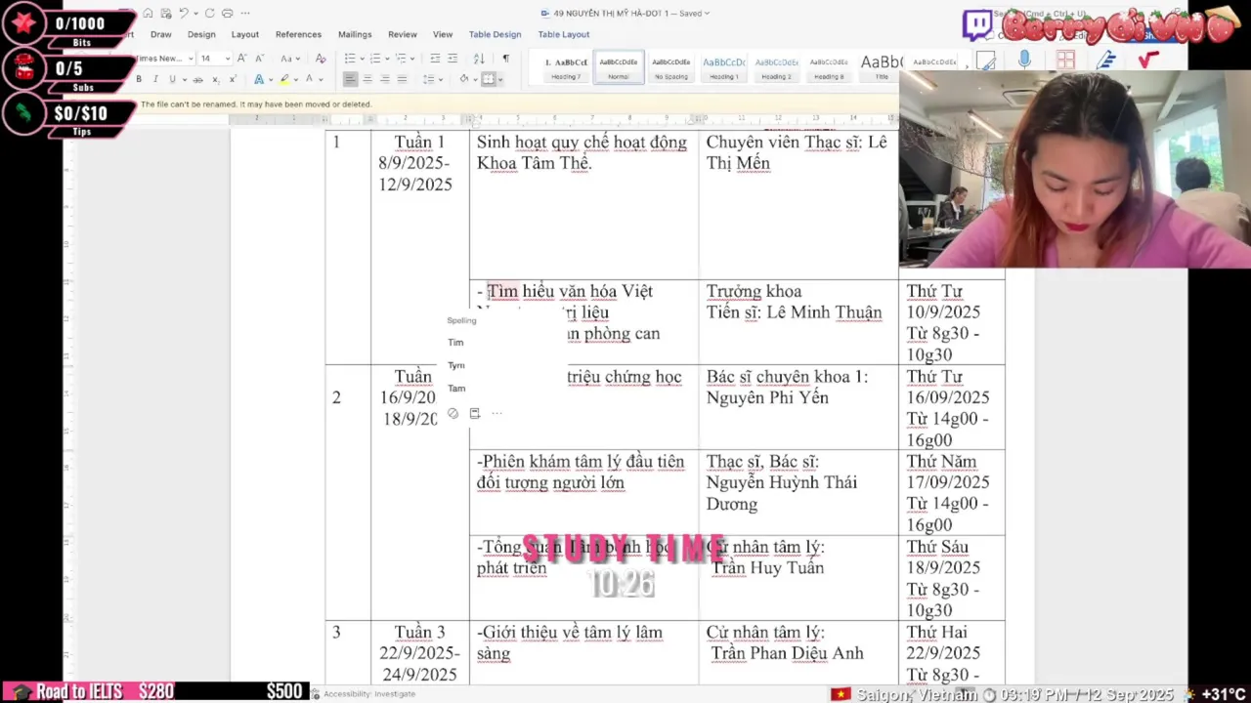Click the Review ribbon tab
Image resolution: width=1251 pixels, height=703 pixels.
pyautogui.click(x=403, y=34)
